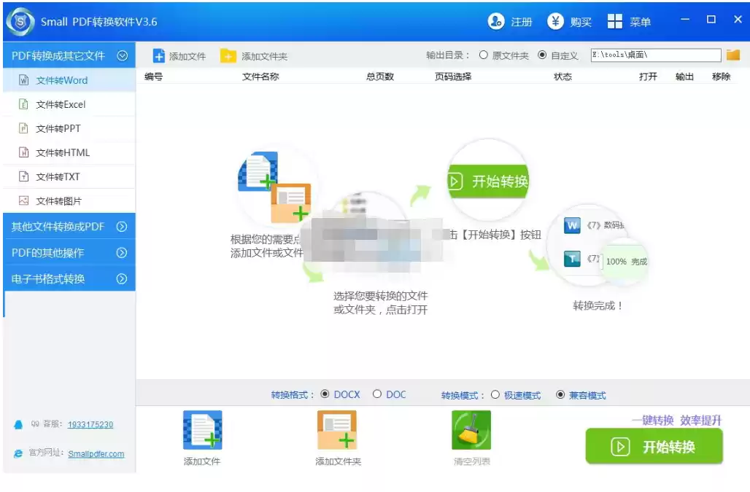The width and height of the screenshot is (750, 492).
Task: Click the output folder browse icon
Action: point(732,55)
